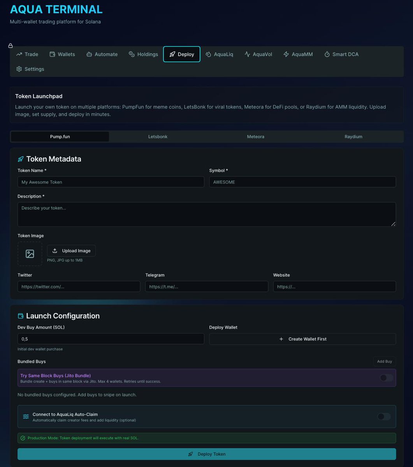Click Create Wallet First button
The image size is (413, 467).
[x=302, y=339]
